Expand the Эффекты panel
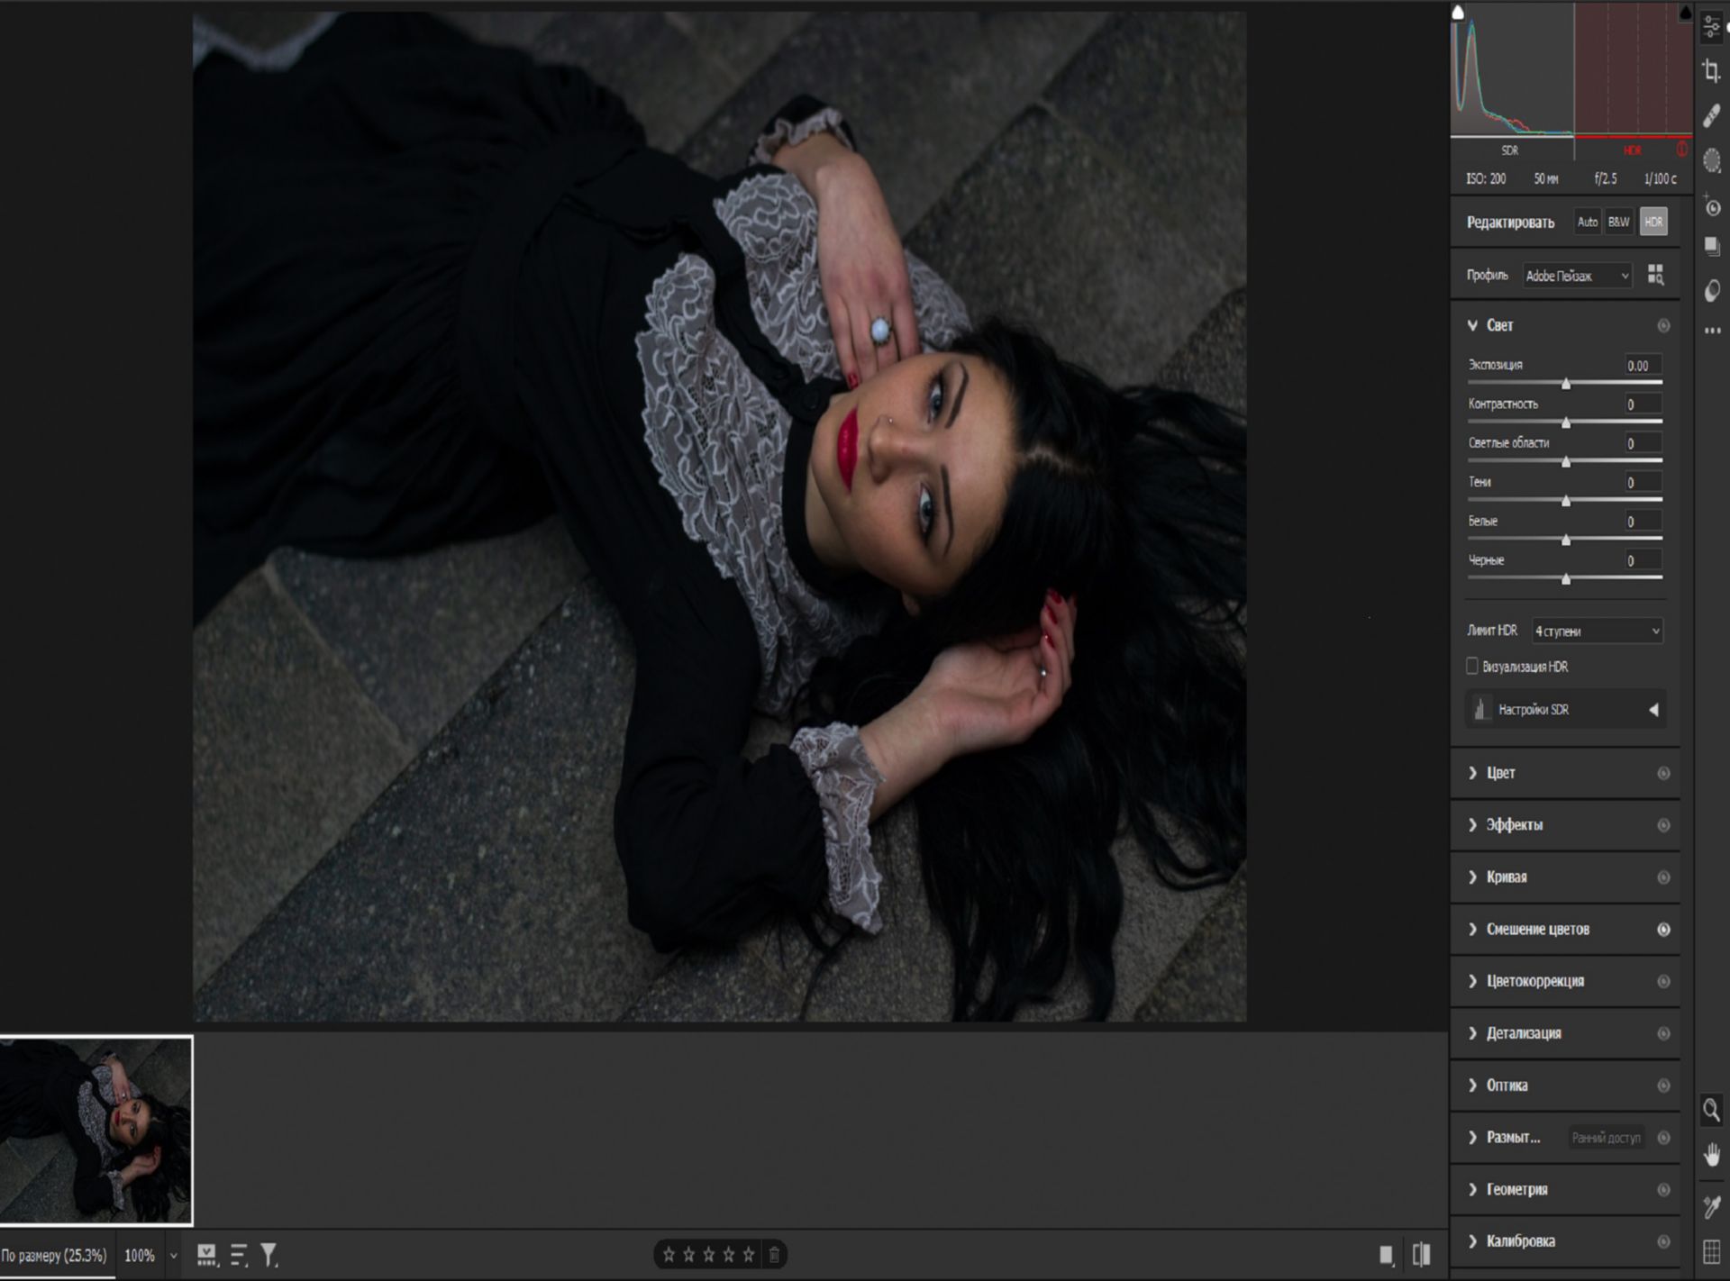The height and width of the screenshot is (1281, 1730). [1472, 825]
